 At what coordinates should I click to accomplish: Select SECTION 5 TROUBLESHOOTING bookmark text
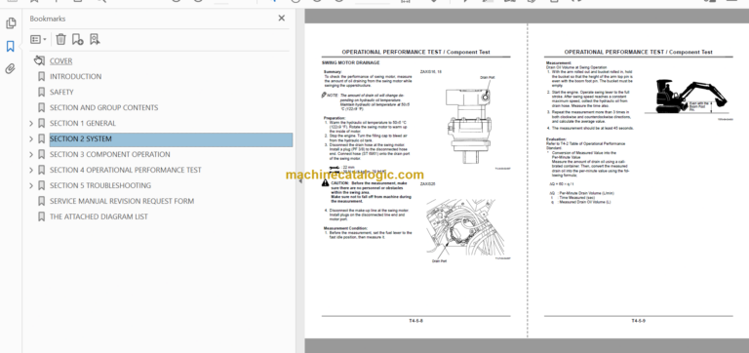click(100, 185)
